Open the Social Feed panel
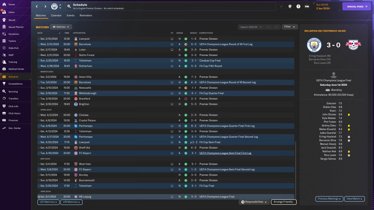The image size is (374, 210). click(356, 6)
